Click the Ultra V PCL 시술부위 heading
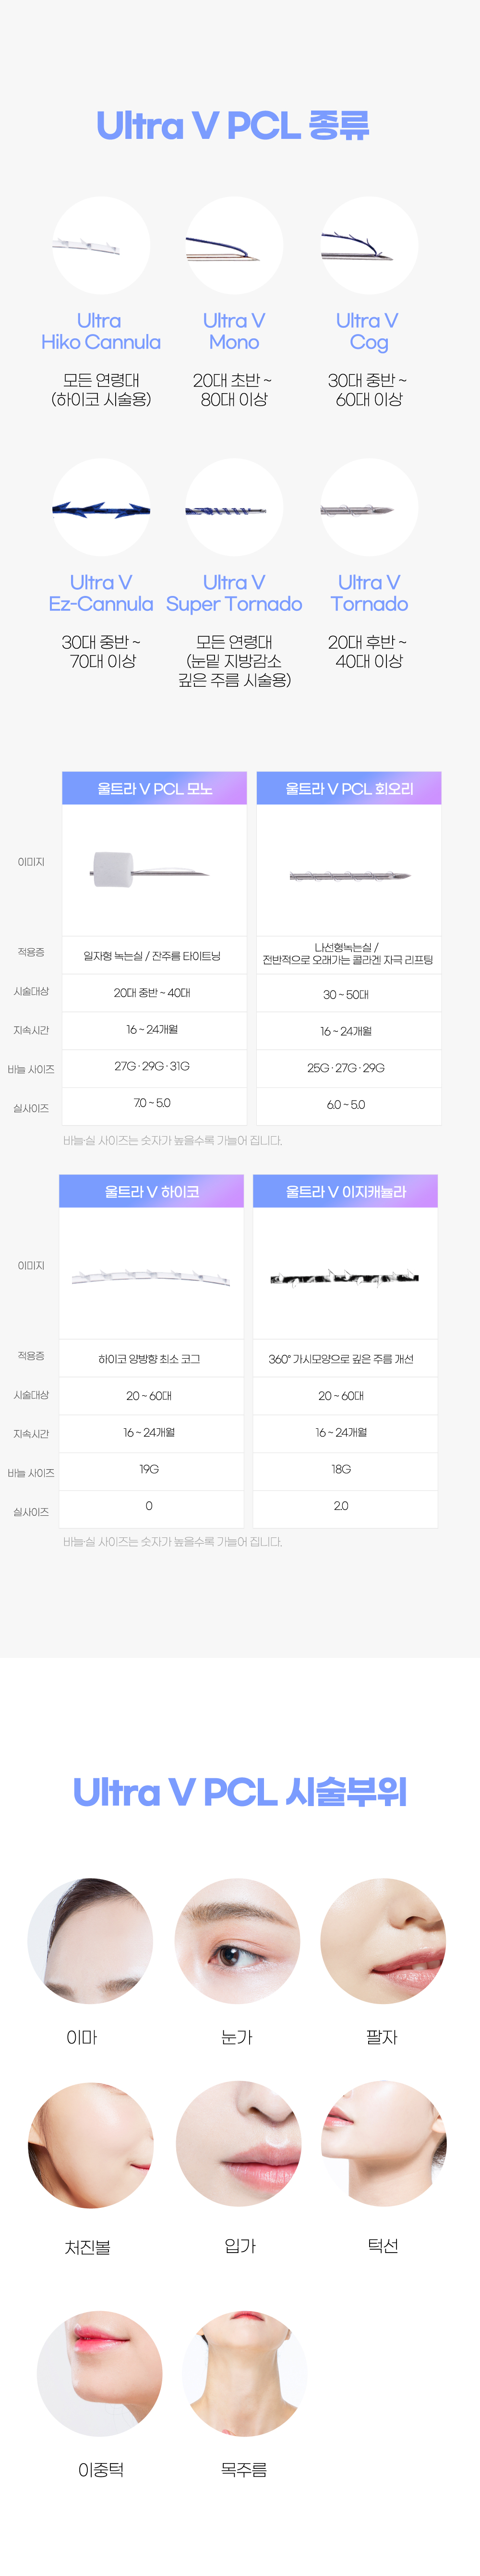Screen dimensions: 480x2576 click(240, 1792)
